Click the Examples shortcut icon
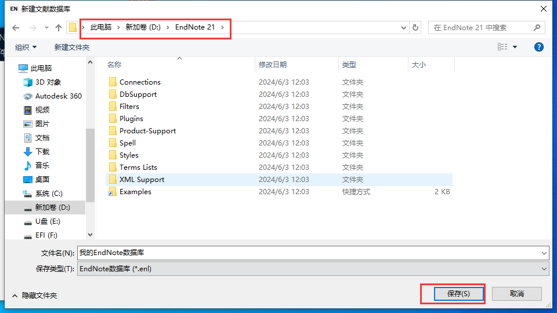Screen dimensions: 557x313 pyautogui.click(x=112, y=192)
